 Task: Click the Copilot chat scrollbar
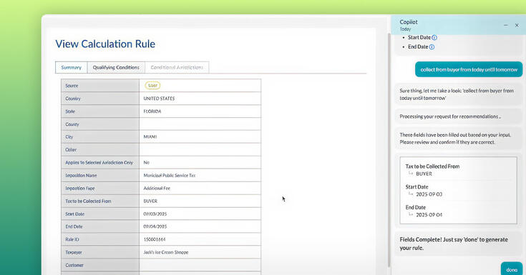pyautogui.click(x=389, y=150)
